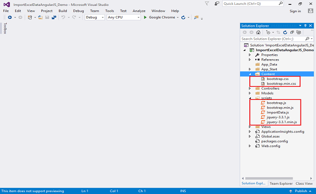Expand the Models folder

pos(250,93)
